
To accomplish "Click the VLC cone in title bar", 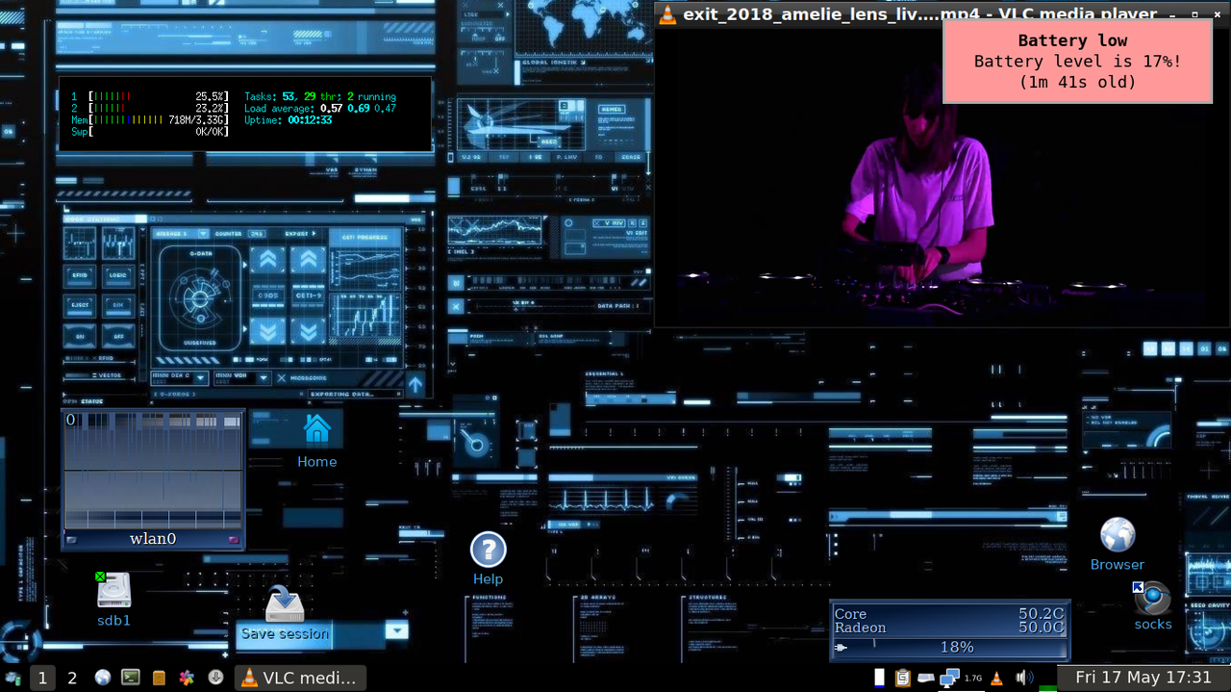I will (666, 13).
